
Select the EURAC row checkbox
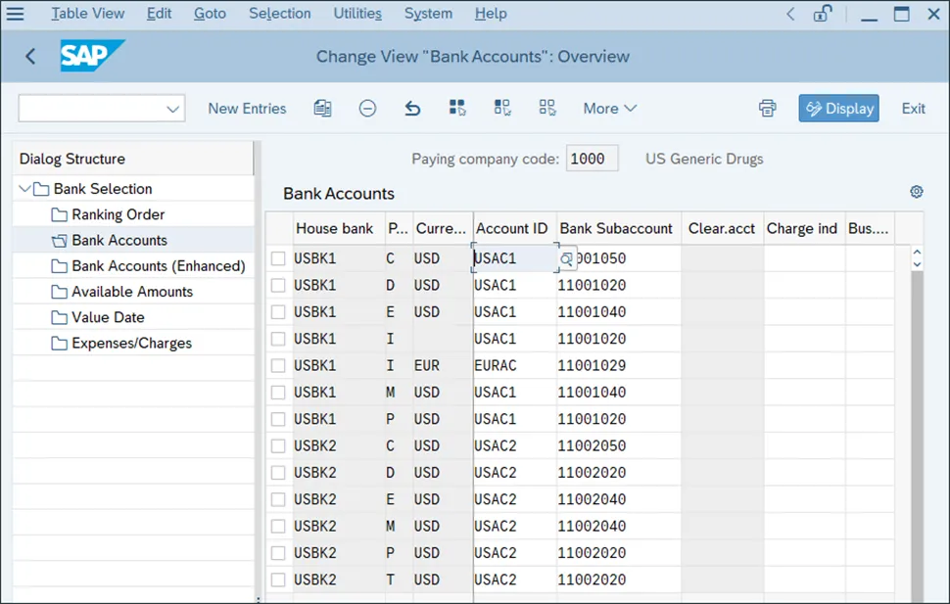click(278, 366)
